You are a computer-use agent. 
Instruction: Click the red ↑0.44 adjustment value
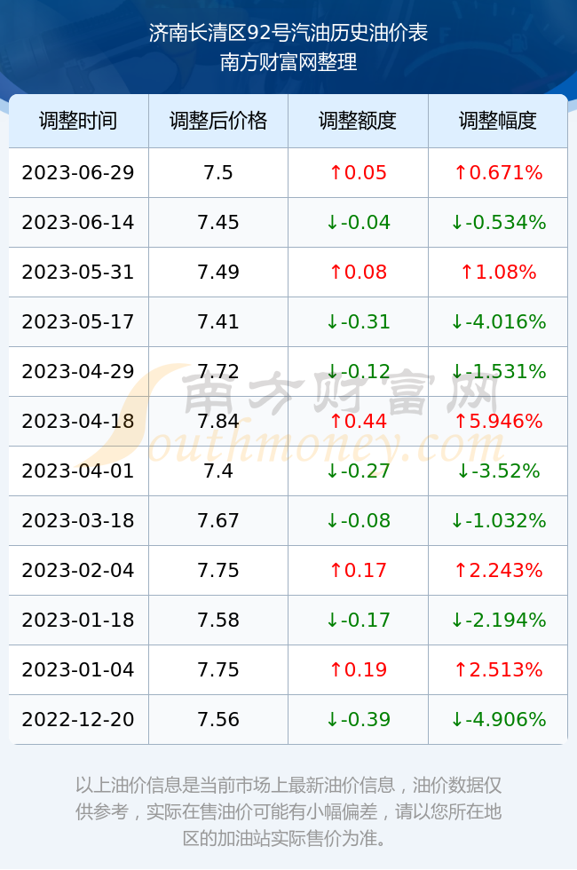coord(358,421)
